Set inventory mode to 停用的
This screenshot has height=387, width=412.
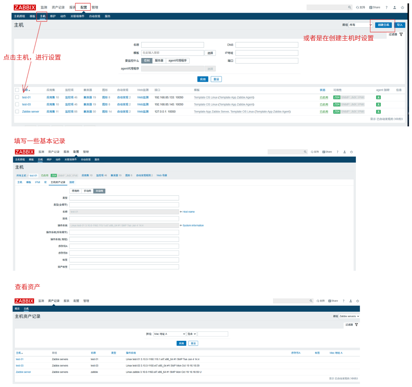point(75,191)
